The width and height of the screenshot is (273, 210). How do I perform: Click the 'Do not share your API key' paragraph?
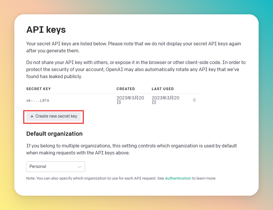click(x=136, y=69)
